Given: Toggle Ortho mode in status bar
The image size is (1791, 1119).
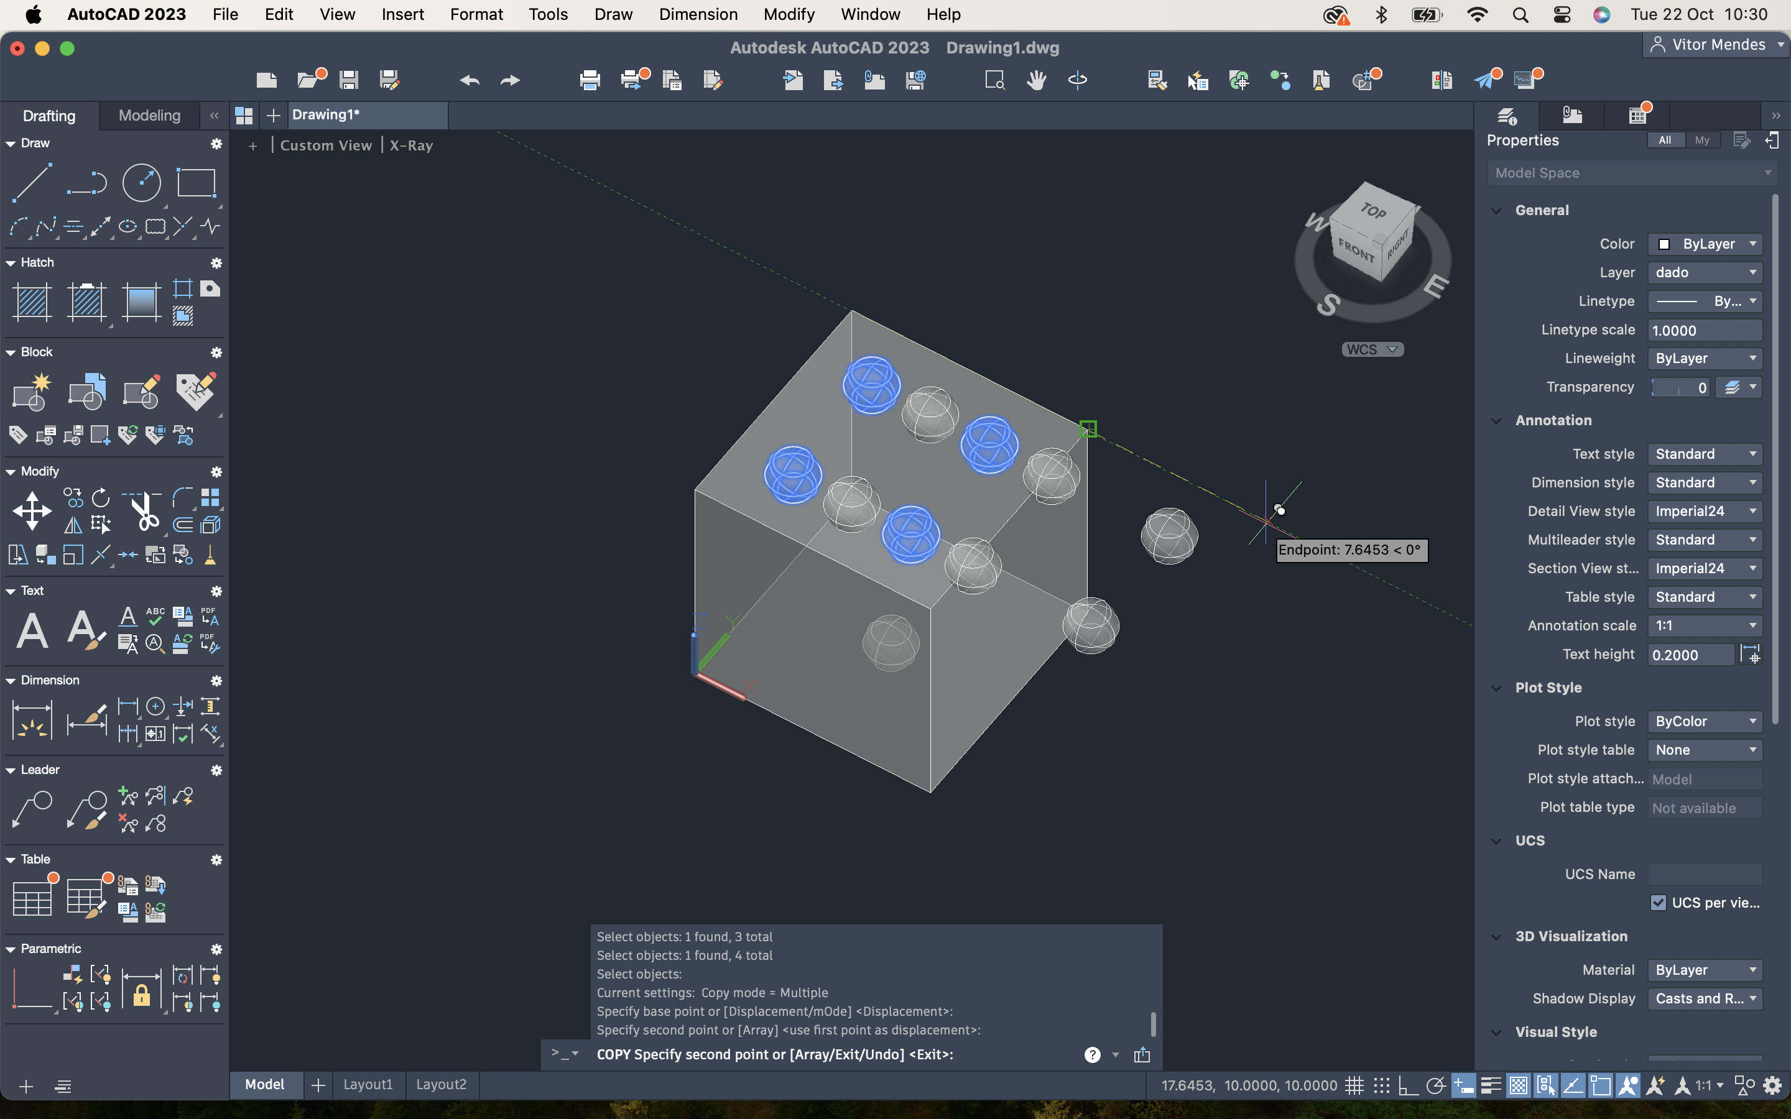Looking at the screenshot, I should [x=1408, y=1085].
